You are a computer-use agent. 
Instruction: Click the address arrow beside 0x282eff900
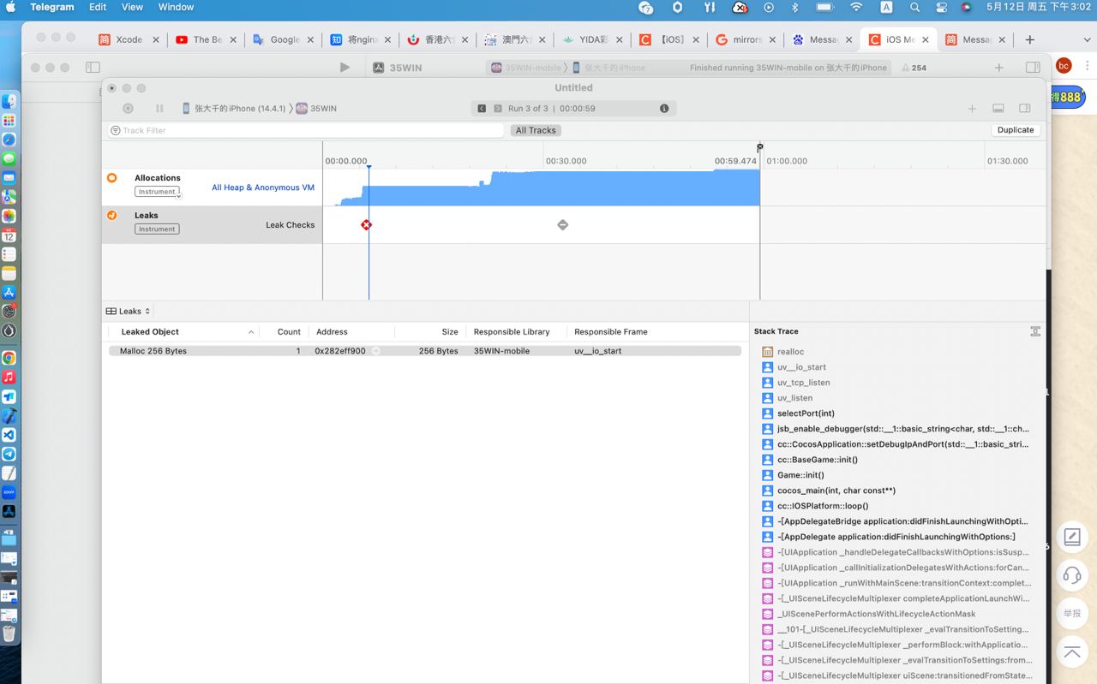[375, 351]
